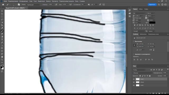Screen dimensions: 169x95
Task: Select the Hand tool
Action: point(2,57)
